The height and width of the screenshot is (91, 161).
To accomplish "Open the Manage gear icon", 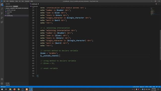I will coord(2,83).
